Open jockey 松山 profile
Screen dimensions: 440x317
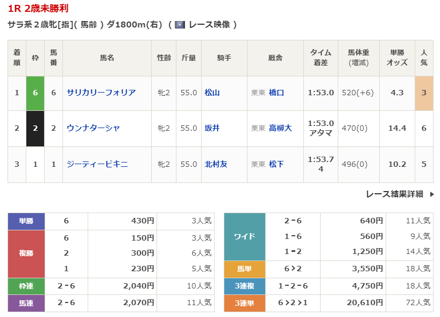point(212,93)
